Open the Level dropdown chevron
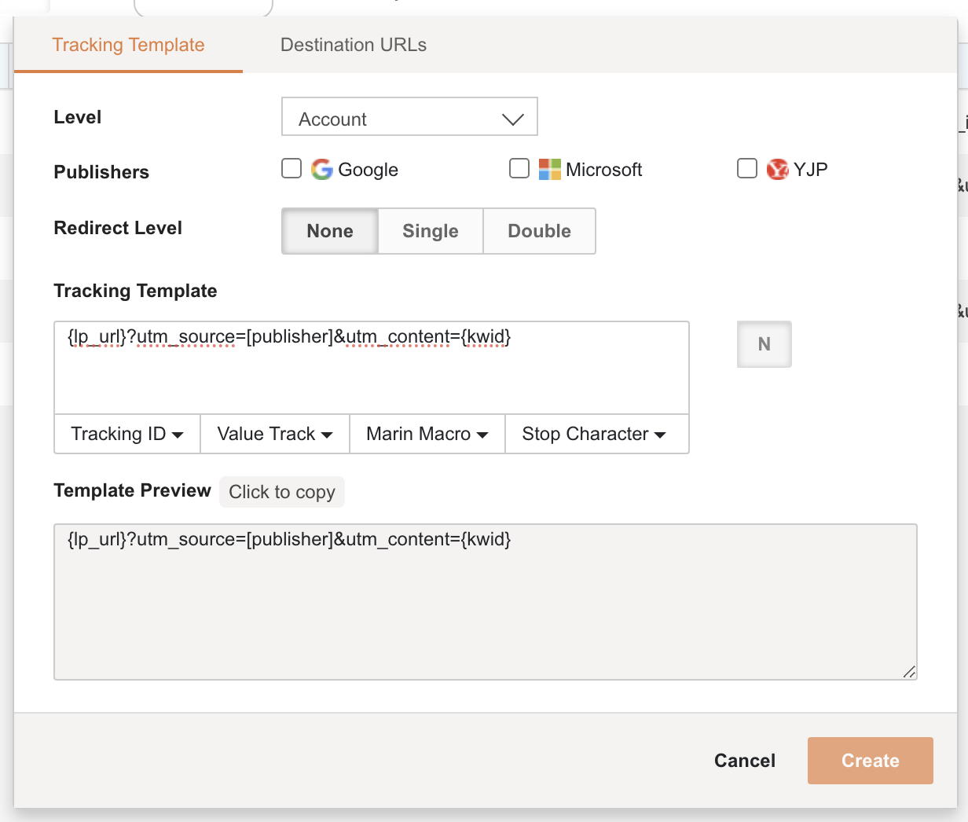968x822 pixels. 512,118
